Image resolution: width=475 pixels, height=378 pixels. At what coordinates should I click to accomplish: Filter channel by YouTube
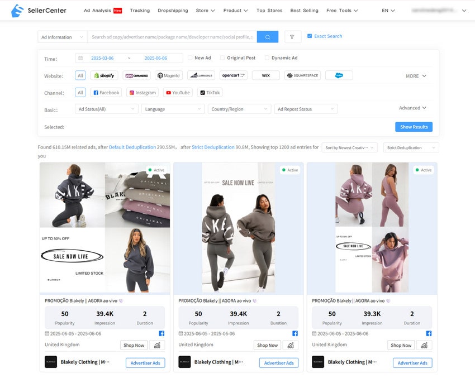pos(178,93)
